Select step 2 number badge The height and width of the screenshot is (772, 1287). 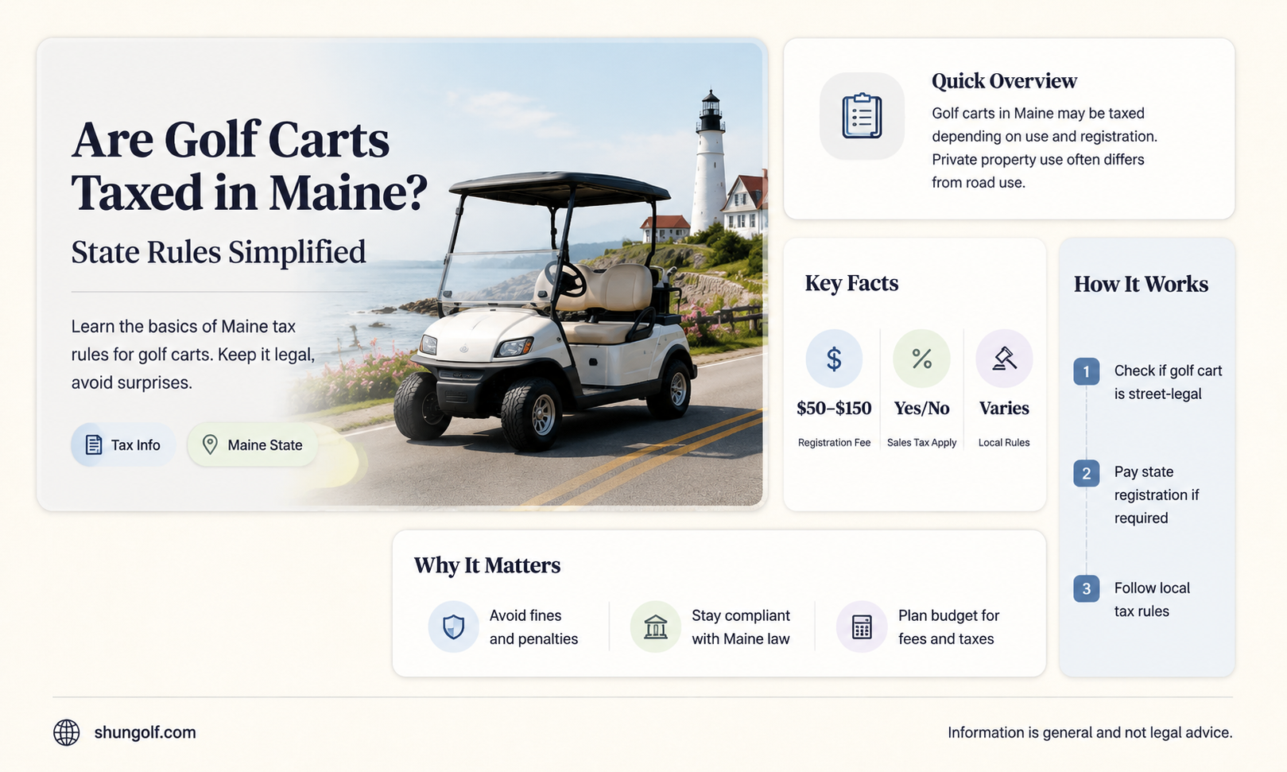click(1086, 474)
